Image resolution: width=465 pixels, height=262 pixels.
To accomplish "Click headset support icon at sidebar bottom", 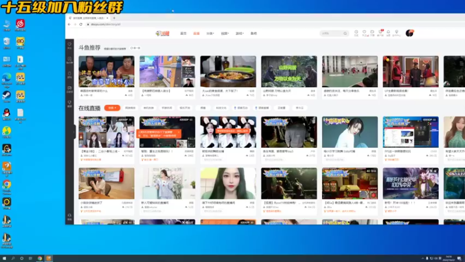I will pyautogui.click(x=69, y=217).
